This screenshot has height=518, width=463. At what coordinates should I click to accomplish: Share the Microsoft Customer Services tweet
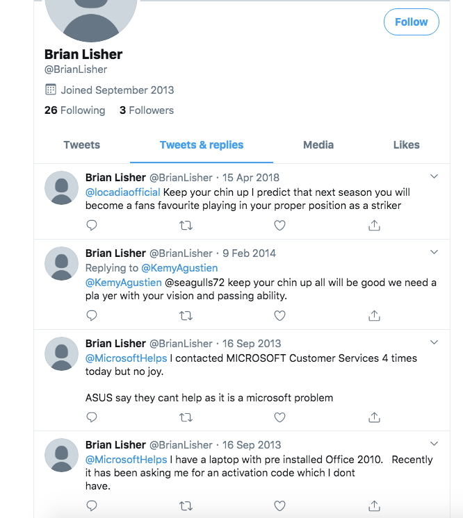pyautogui.click(x=374, y=417)
